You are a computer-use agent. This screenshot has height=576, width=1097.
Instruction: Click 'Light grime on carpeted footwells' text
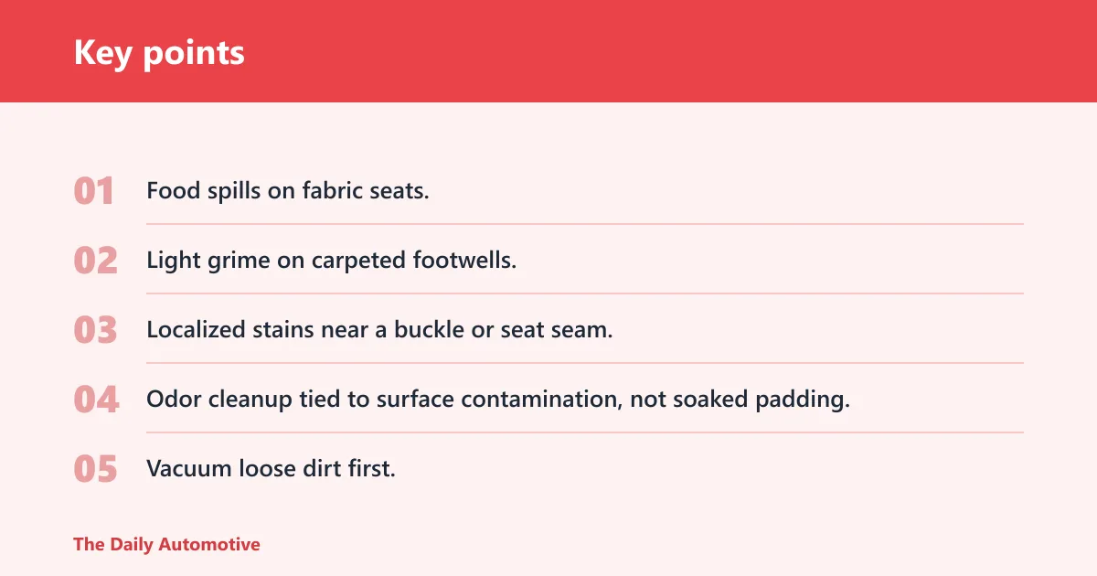[x=332, y=261]
